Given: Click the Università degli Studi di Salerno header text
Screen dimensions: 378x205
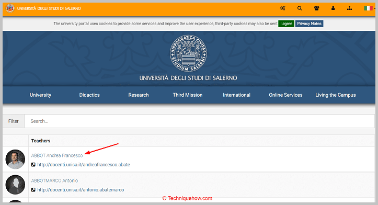Looking at the screenshot, I should (49, 8).
